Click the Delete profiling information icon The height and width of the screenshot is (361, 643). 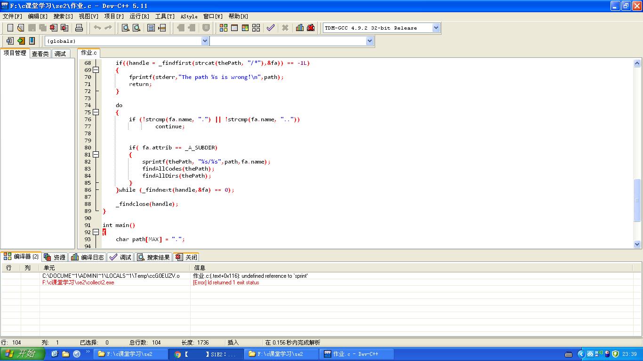(x=311, y=28)
